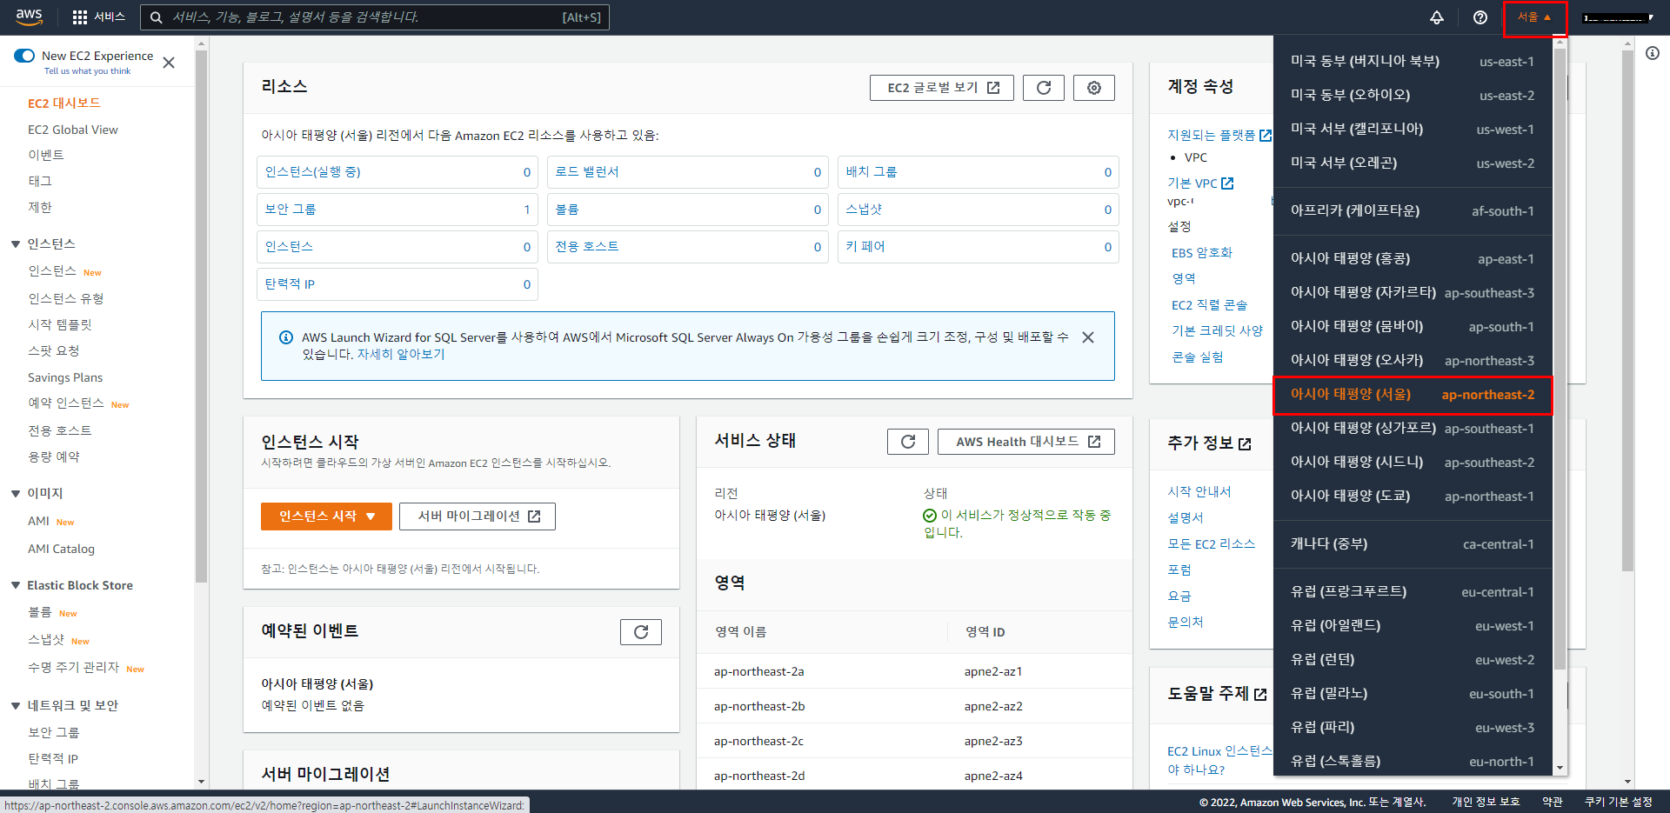The width and height of the screenshot is (1670, 813).
Task: Click the sidebar vertical scrollbar
Action: click(201, 317)
